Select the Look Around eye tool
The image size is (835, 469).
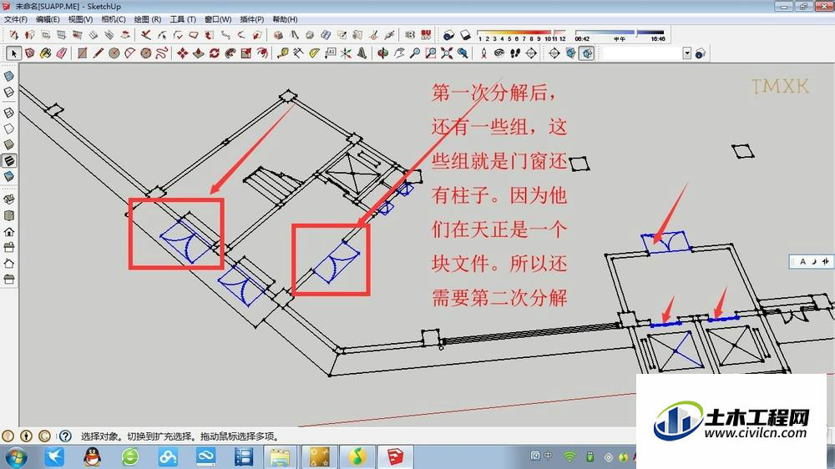click(x=499, y=53)
